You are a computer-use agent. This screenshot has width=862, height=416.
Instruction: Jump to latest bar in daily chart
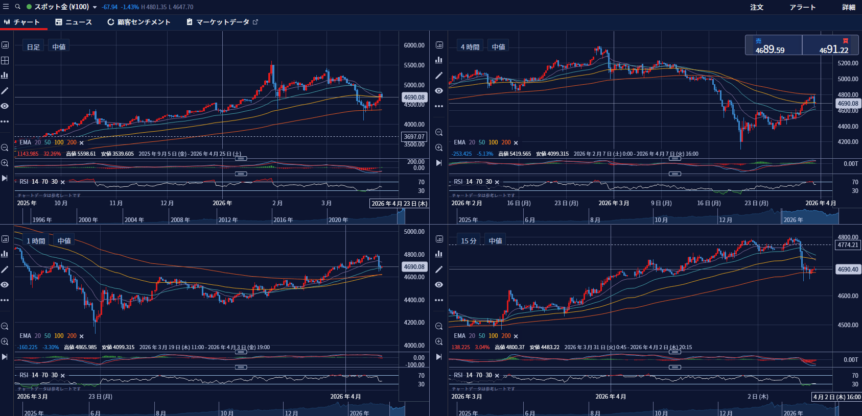click(x=5, y=178)
